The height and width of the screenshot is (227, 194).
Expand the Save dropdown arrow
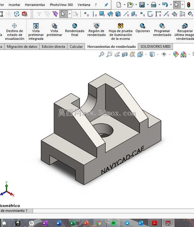click(x=148, y=5)
